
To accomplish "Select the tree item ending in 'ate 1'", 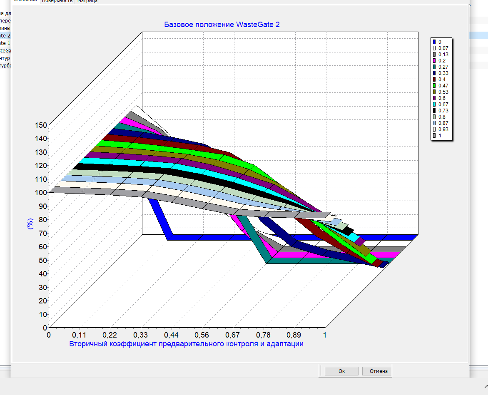I will pyautogui.click(x=5, y=43).
